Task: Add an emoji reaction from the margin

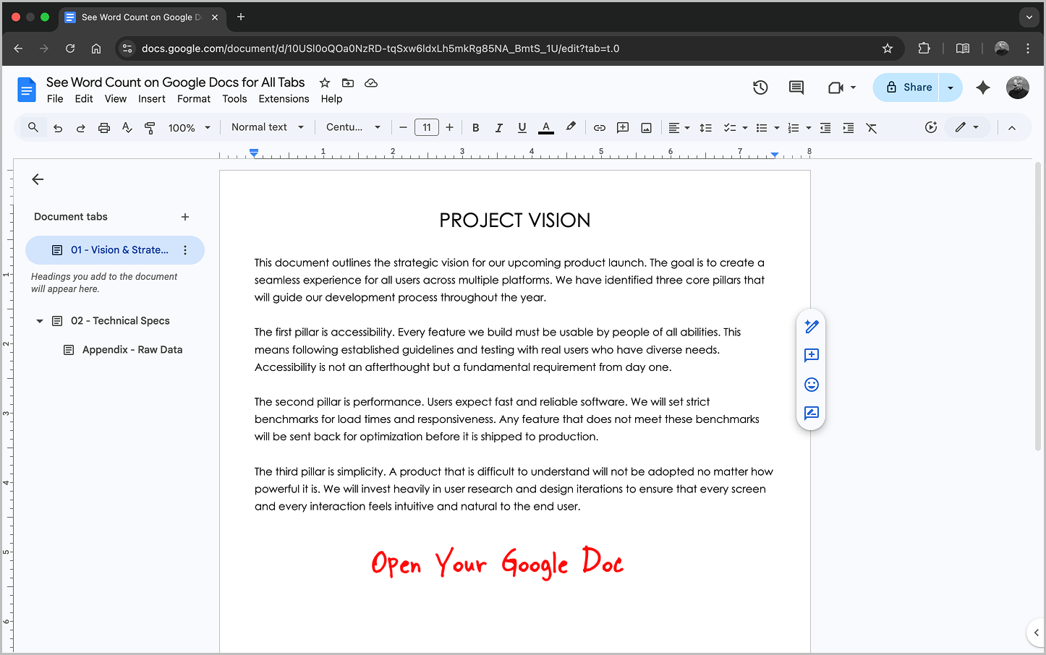Action: (811, 384)
